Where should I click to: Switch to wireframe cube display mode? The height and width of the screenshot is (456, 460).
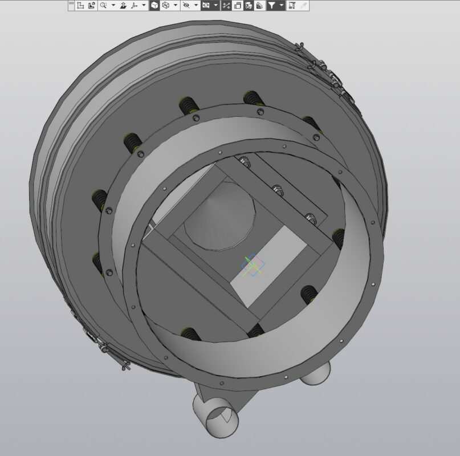(x=165, y=5)
